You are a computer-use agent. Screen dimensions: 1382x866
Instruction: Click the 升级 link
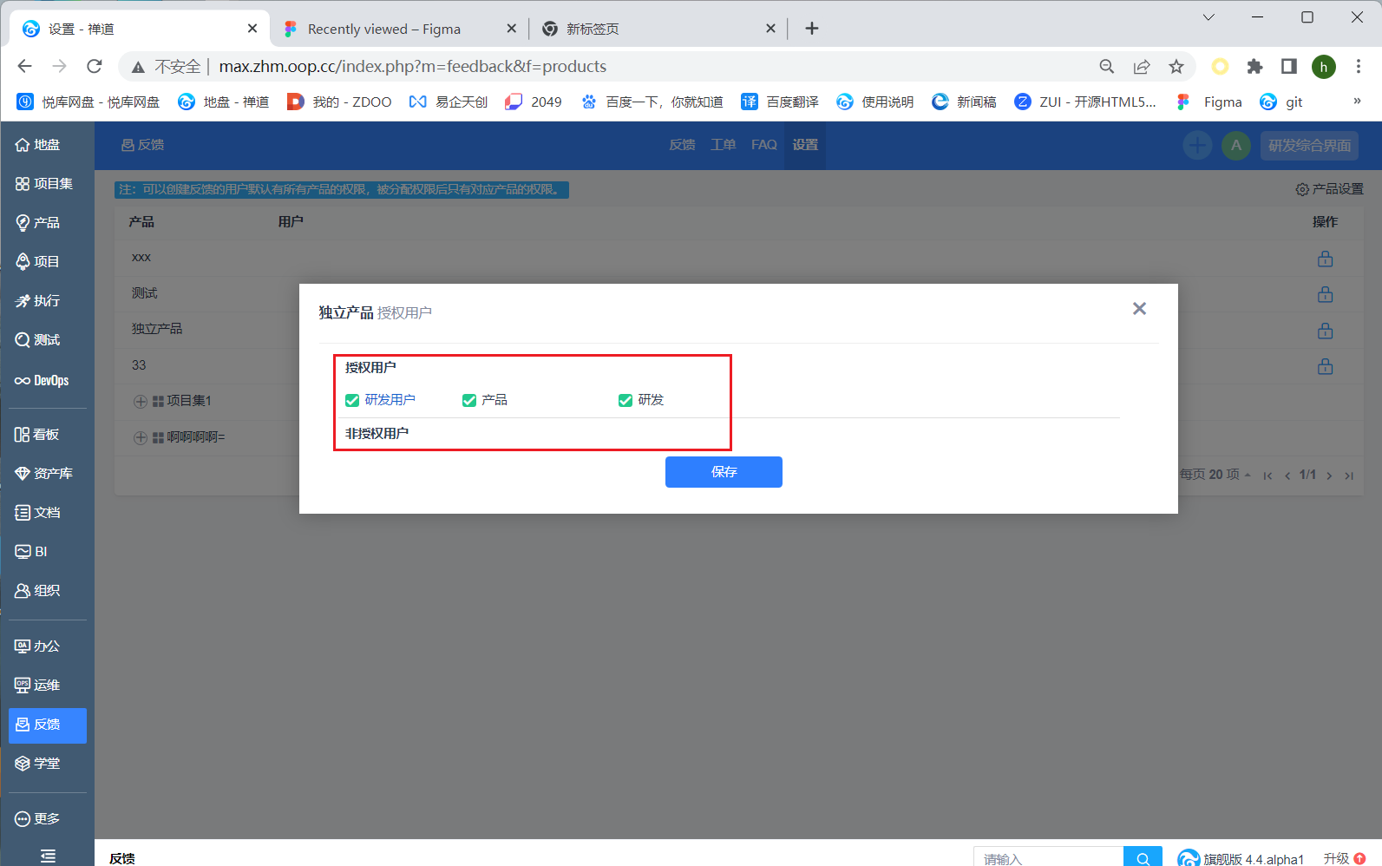click(x=1344, y=858)
